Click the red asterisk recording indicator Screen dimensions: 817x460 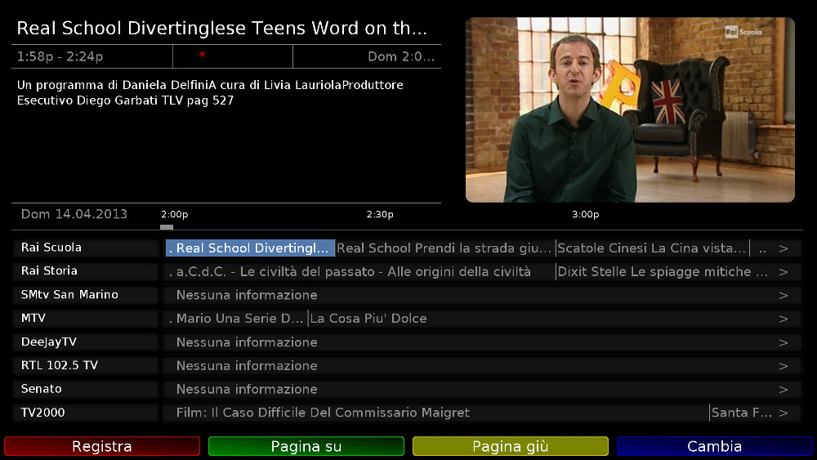tap(202, 55)
